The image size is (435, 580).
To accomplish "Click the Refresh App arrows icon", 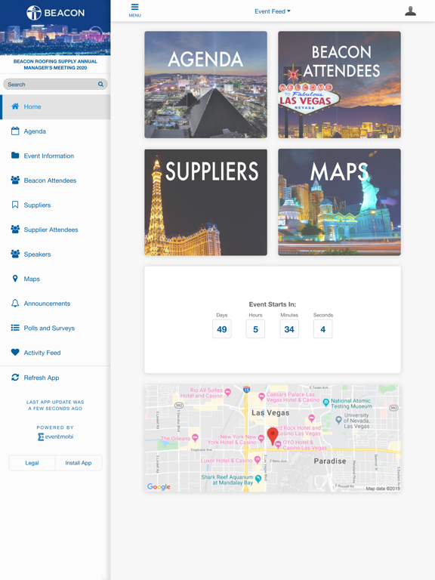I will click(15, 378).
